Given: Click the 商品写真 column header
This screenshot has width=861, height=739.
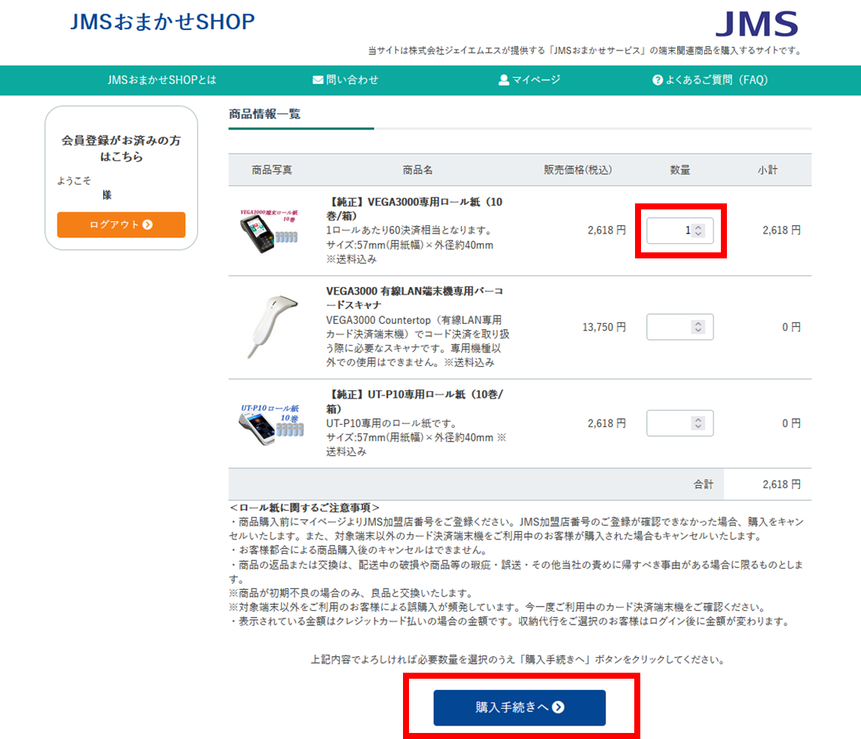Looking at the screenshot, I should pyautogui.click(x=272, y=170).
